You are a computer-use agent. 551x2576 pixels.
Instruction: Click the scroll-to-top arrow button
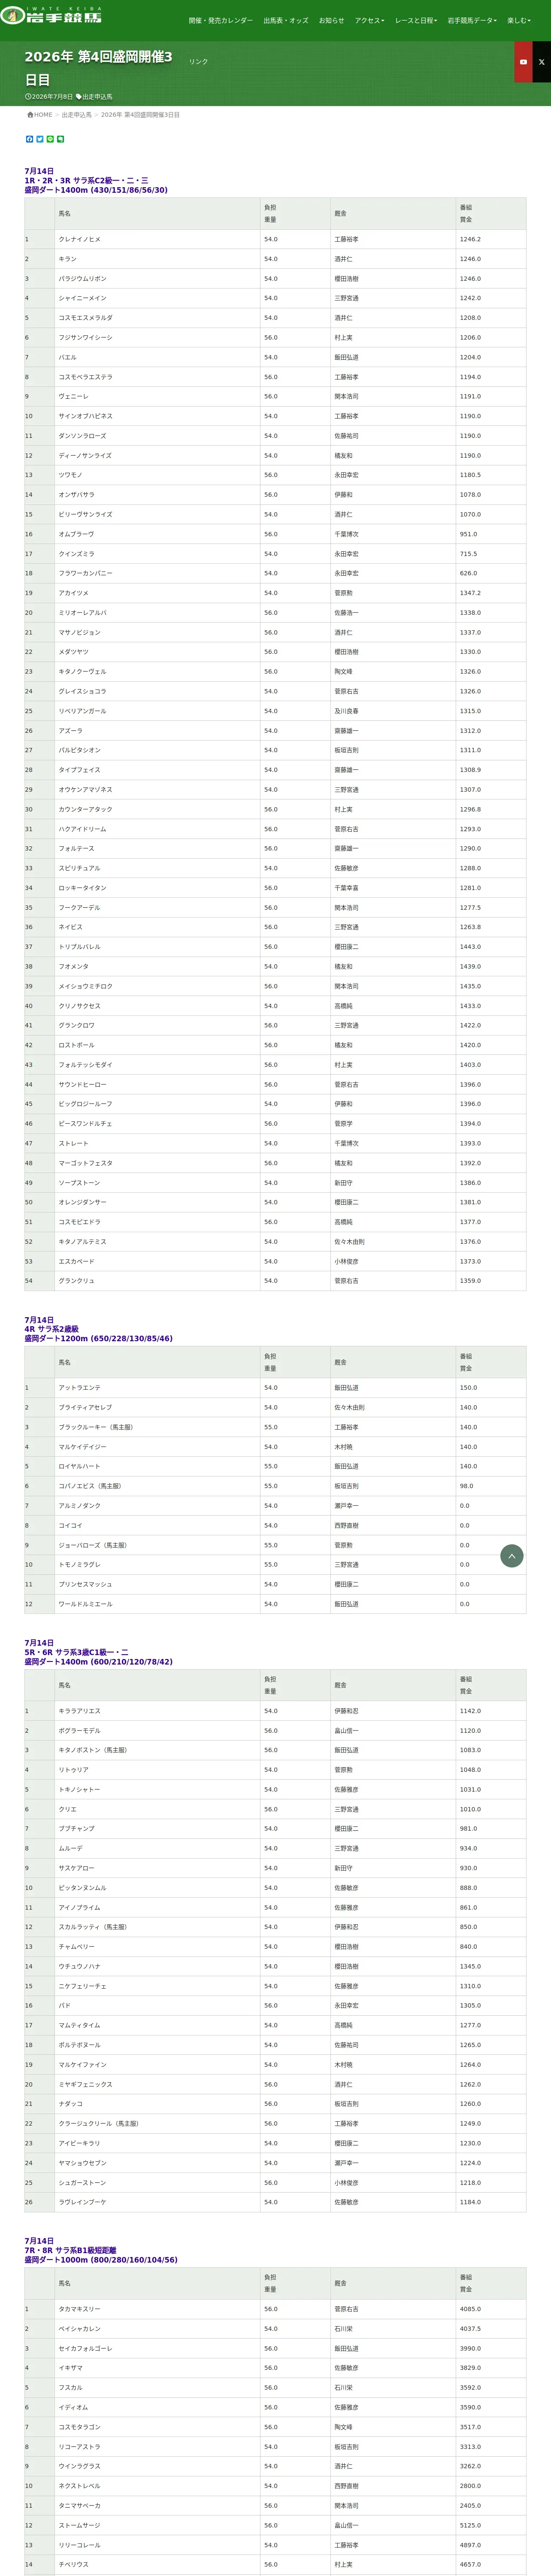coord(511,1556)
